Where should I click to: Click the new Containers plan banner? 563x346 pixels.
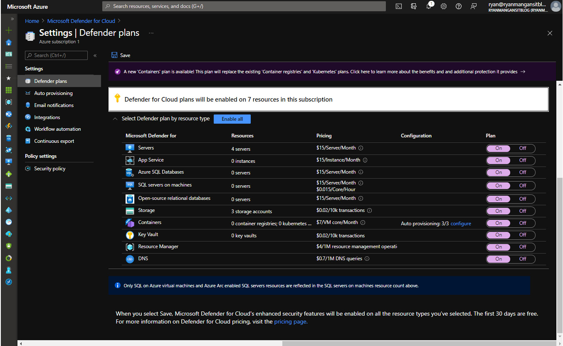click(x=332, y=72)
